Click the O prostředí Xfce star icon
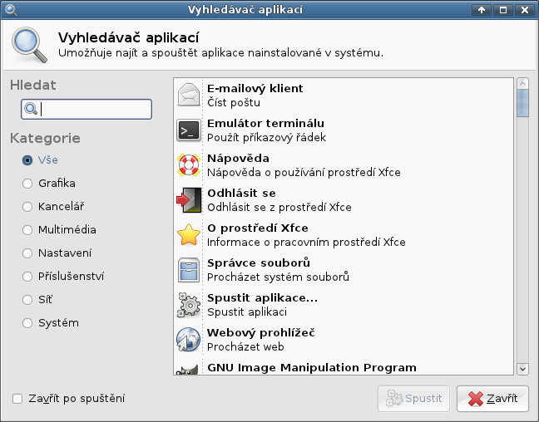Viewport: 539px width, 422px height. [188, 235]
